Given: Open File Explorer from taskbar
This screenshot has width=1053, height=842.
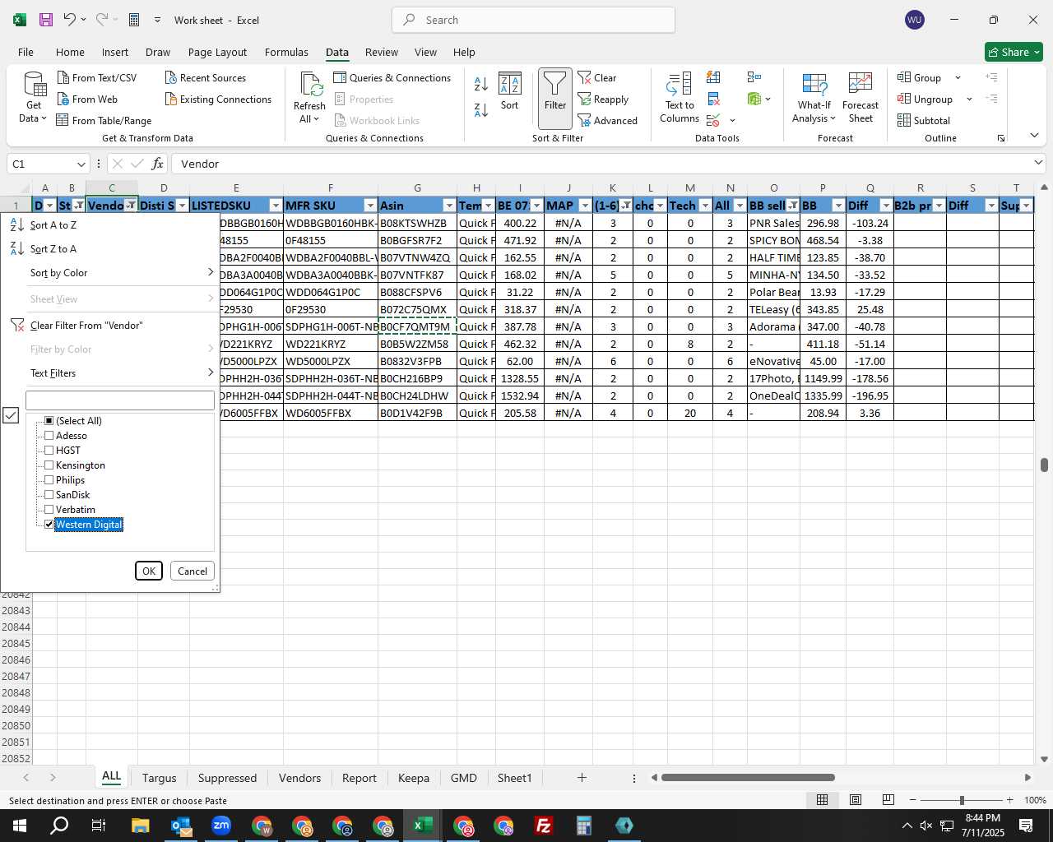Looking at the screenshot, I should pyautogui.click(x=140, y=826).
